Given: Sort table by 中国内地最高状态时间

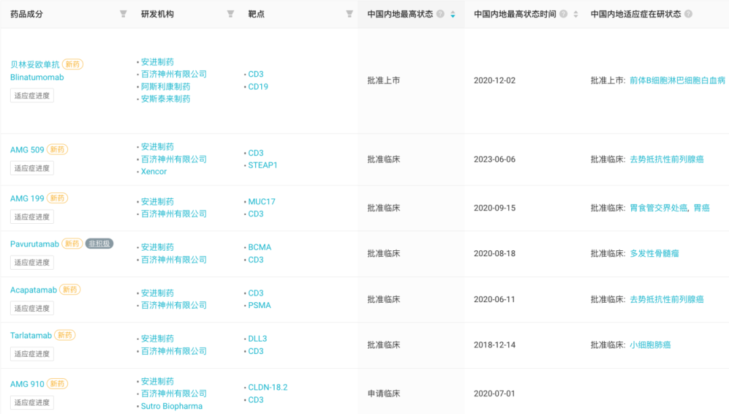Looking at the screenshot, I should (575, 14).
